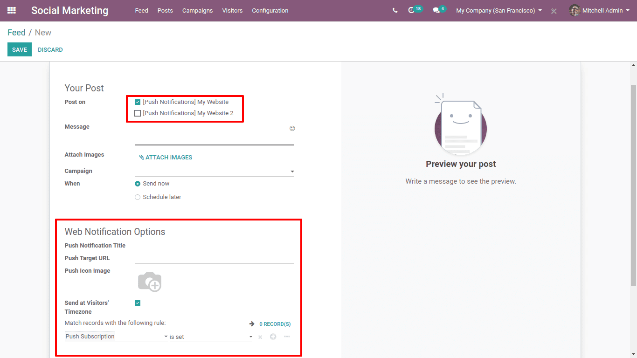637x358 pixels.
Task: Open the emoji picker smiley icon
Action: (292, 129)
